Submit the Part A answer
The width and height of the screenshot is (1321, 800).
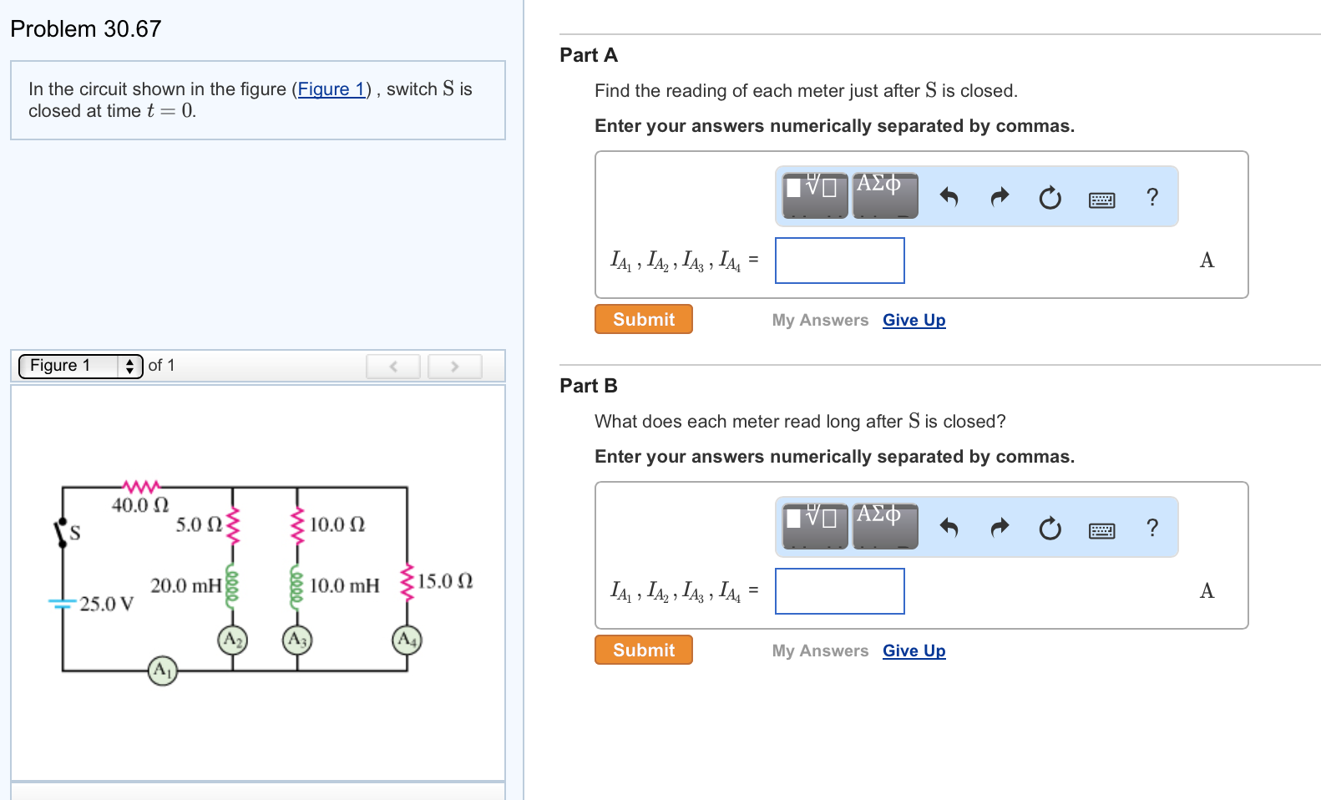pos(643,319)
